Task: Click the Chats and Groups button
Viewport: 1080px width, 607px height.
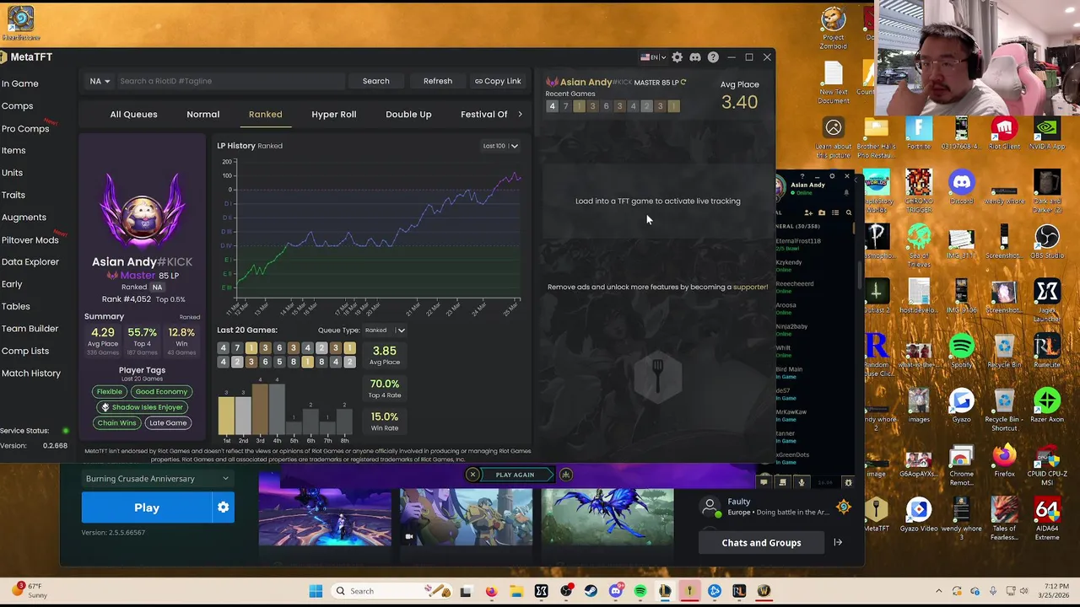Action: click(x=761, y=543)
